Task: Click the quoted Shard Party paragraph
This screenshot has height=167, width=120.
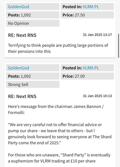Action: 60,134
